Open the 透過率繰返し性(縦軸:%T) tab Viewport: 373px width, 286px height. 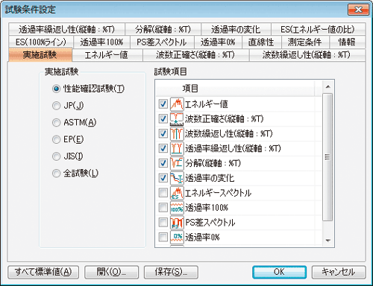(66, 29)
